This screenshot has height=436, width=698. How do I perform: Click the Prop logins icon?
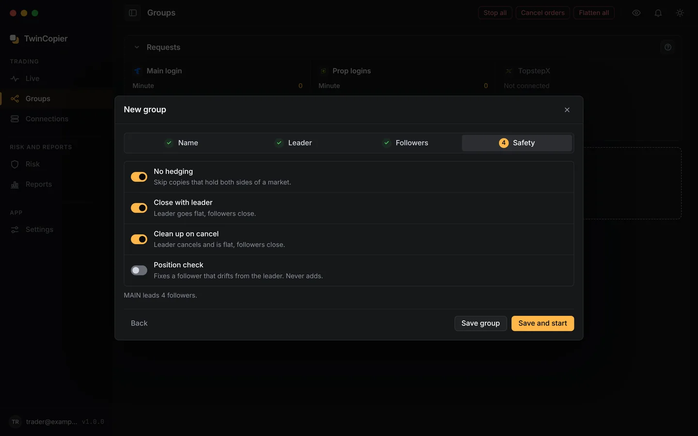click(x=323, y=71)
